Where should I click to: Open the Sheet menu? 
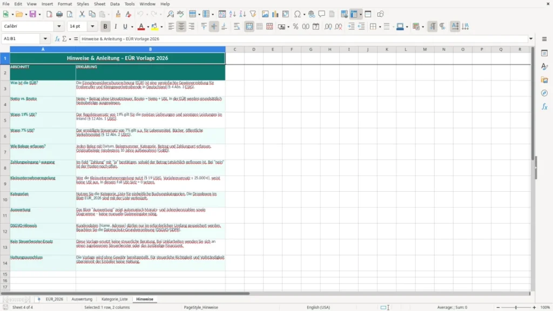[99, 4]
